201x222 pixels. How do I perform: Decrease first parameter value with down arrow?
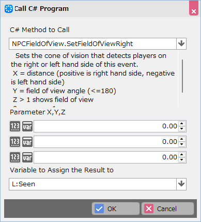coord(182,129)
